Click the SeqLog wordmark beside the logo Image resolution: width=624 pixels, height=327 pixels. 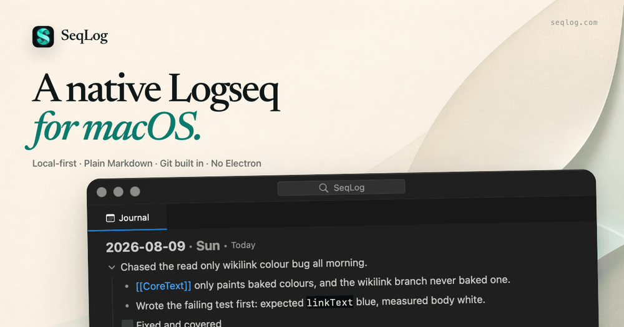[x=84, y=36]
